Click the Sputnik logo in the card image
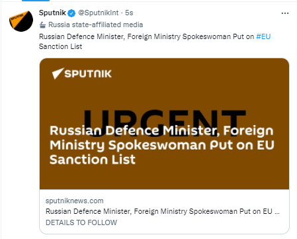 82,73
